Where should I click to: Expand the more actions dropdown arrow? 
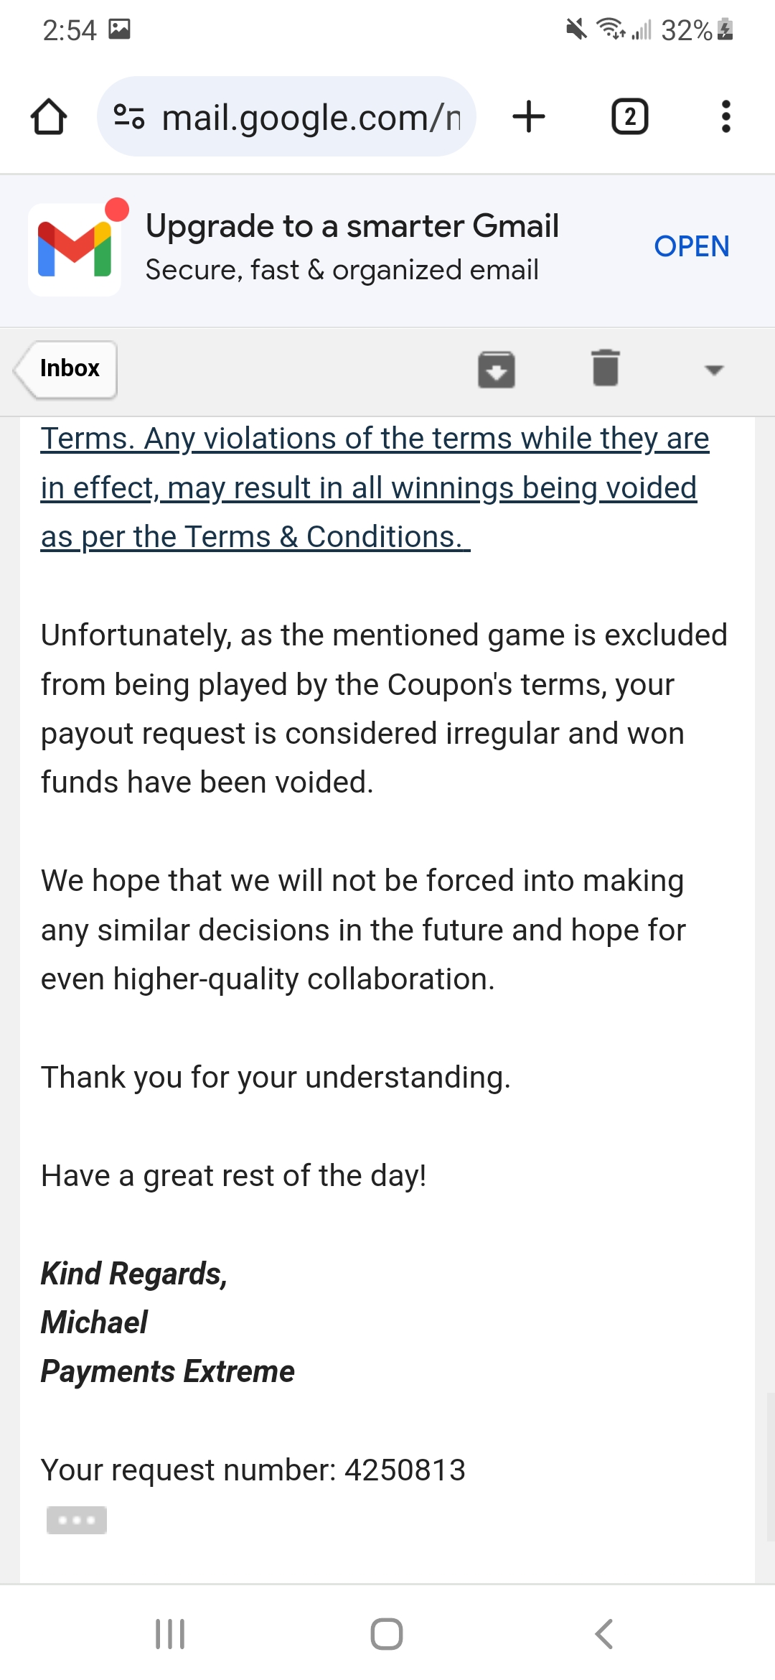click(713, 370)
